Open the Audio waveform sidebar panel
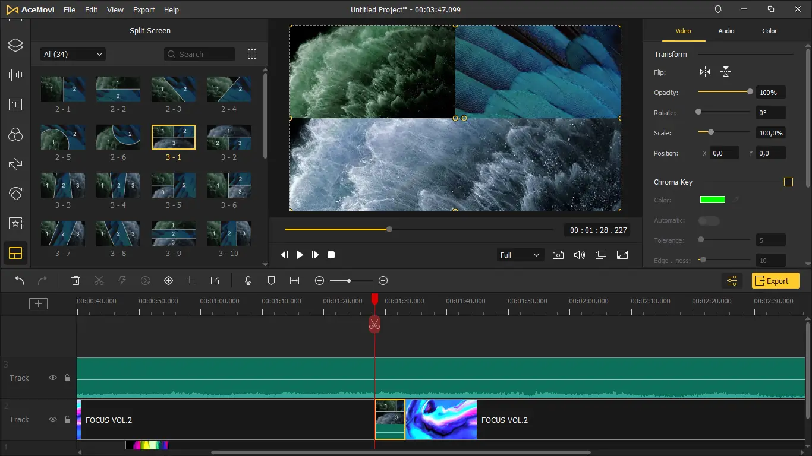Screen dimensions: 812x456 click(x=15, y=75)
